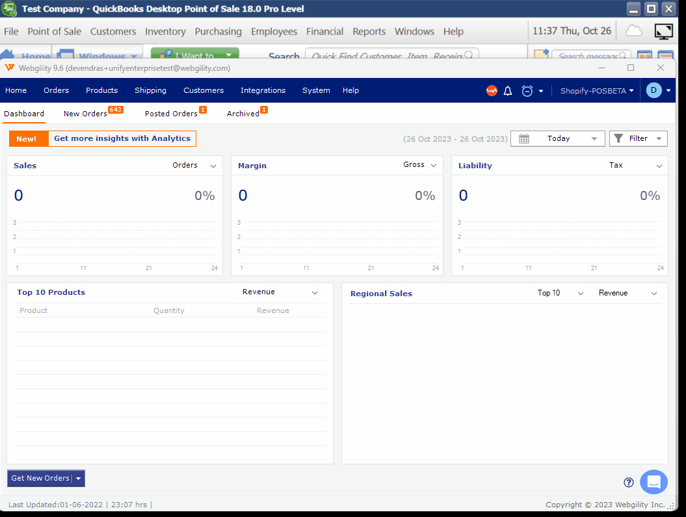Expand the Get New Orders arrow menu
The height and width of the screenshot is (517, 686).
coord(78,479)
